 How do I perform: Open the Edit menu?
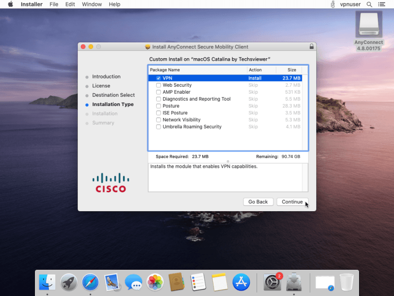pyautogui.click(x=70, y=4)
